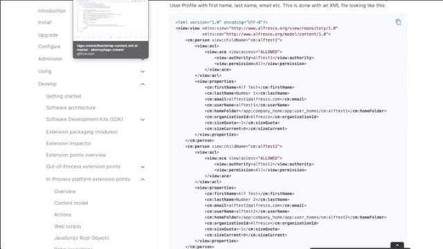Screen dimensions: 443x249
Task: Expand the Using section chevron
Action: pyautogui.click(x=143, y=71)
